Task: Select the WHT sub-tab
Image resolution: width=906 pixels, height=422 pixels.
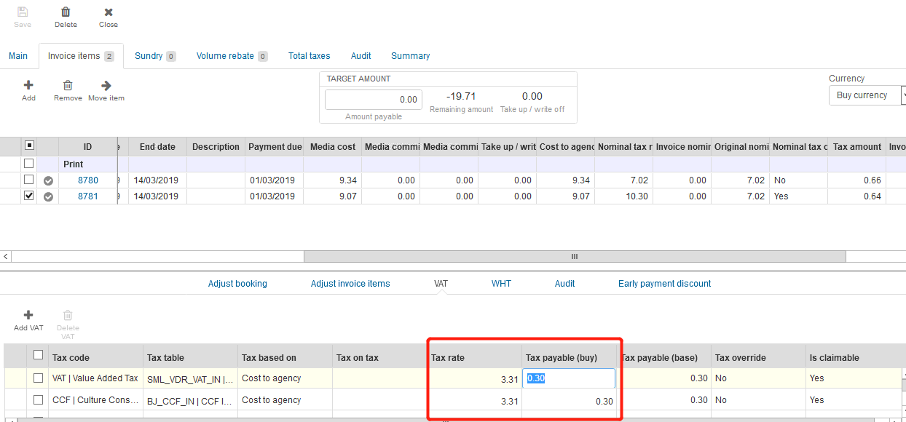Action: pos(501,284)
